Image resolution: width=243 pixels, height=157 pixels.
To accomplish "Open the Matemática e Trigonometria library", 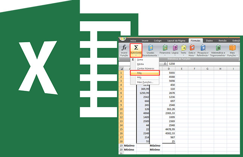I will [x=218, y=50].
